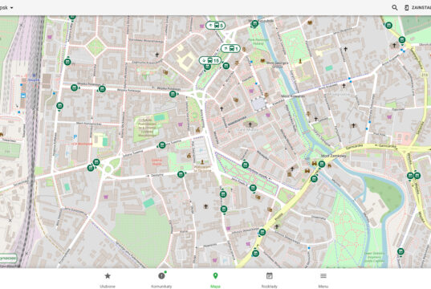Select the stop marker directly below bus 15 label
This screenshot has height=289, width=431.
(208, 67)
